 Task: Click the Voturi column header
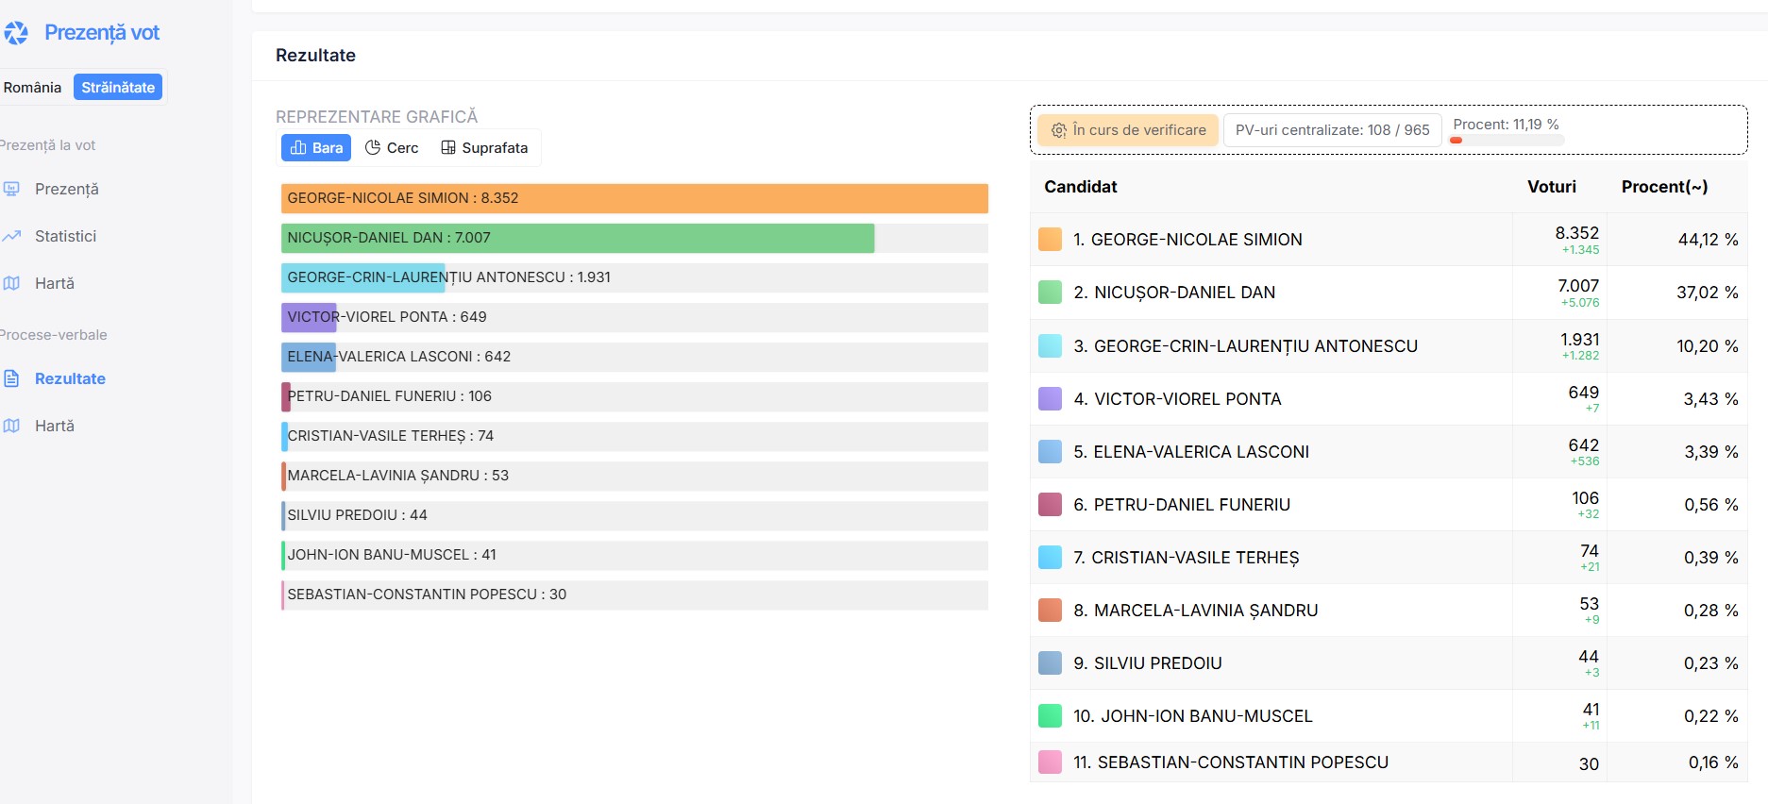[1551, 187]
